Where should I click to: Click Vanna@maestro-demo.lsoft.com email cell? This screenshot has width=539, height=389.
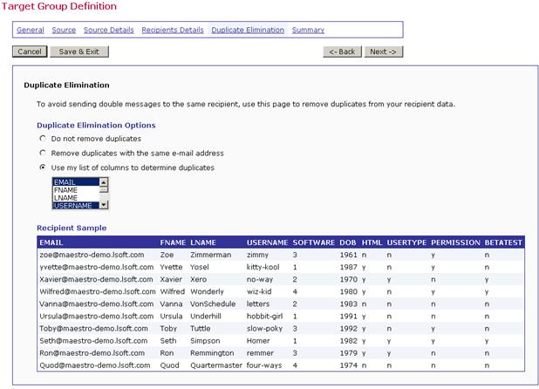pyautogui.click(x=96, y=304)
